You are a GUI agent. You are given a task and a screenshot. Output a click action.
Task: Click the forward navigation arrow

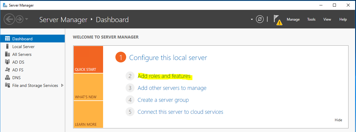[20, 19]
